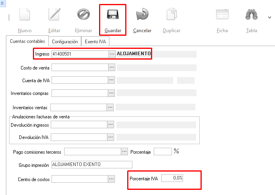Open Tabla view with binoculars icon

[252, 15]
